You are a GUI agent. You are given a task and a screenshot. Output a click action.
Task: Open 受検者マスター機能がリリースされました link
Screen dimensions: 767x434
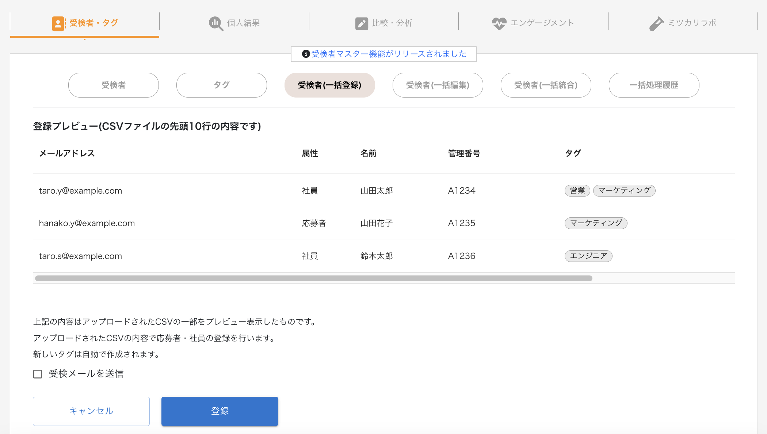pos(389,54)
